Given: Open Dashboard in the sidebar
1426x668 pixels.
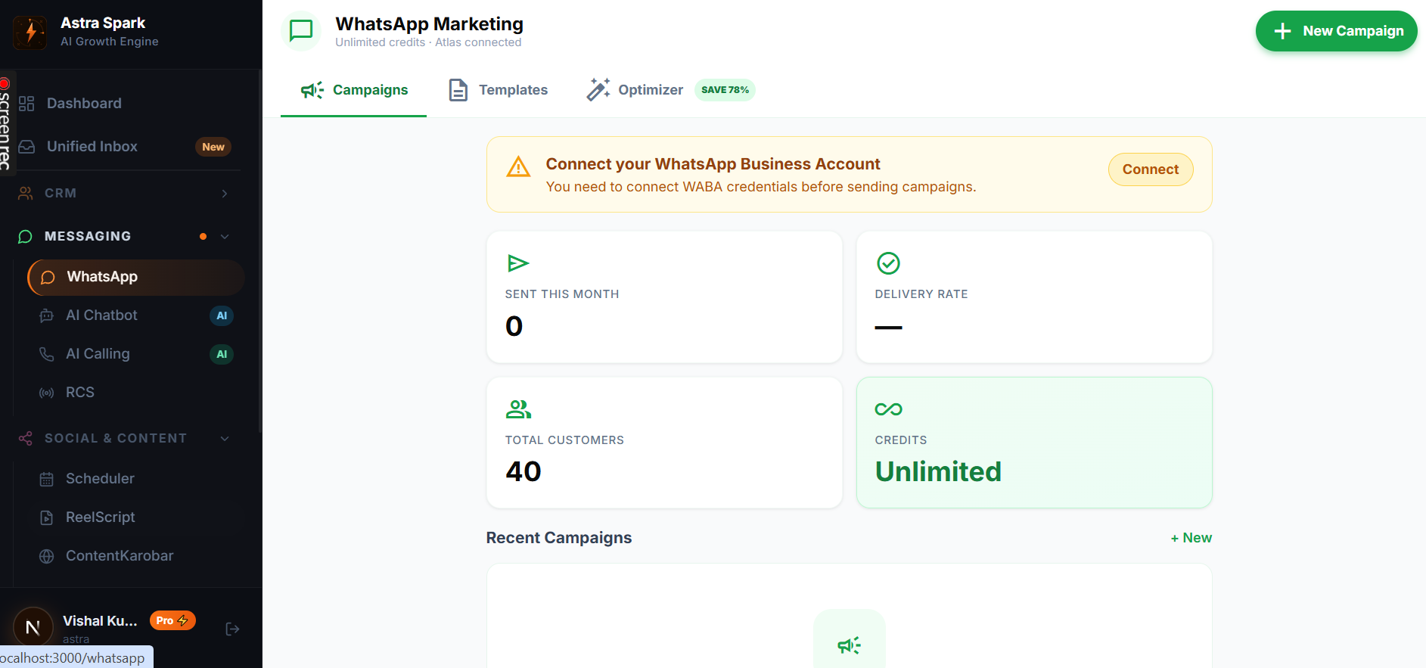Looking at the screenshot, I should (x=129, y=104).
